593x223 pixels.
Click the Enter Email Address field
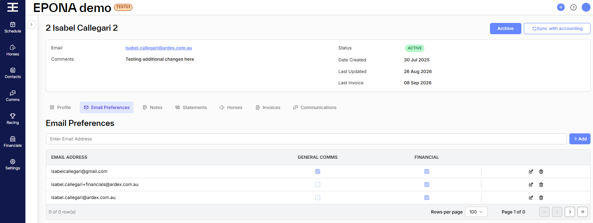point(306,139)
